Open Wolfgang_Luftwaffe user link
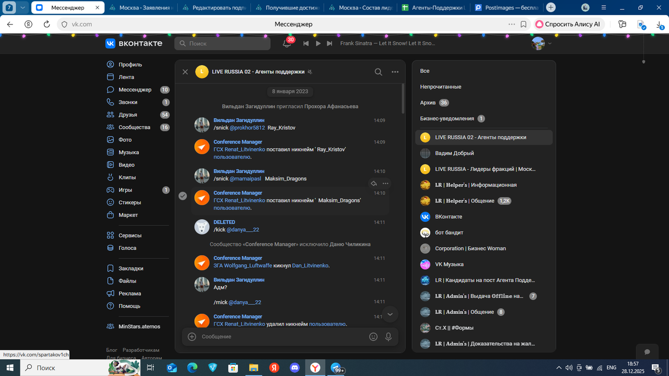Image resolution: width=669 pixels, height=376 pixels. click(248, 266)
